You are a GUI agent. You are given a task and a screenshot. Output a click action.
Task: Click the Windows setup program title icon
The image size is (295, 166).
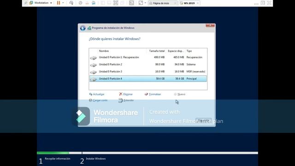[89, 28]
